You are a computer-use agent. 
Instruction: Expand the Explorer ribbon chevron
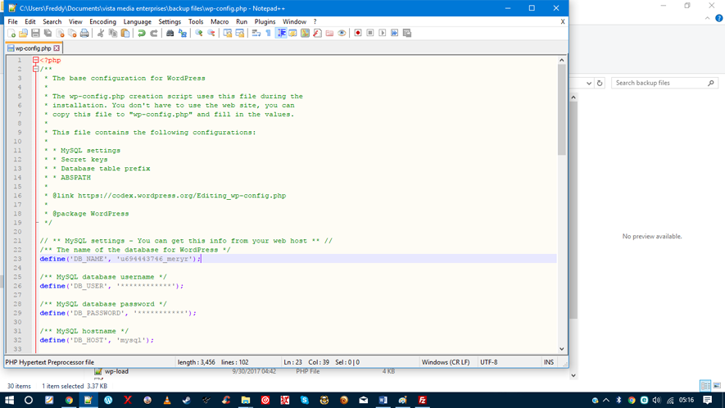tap(708, 19)
